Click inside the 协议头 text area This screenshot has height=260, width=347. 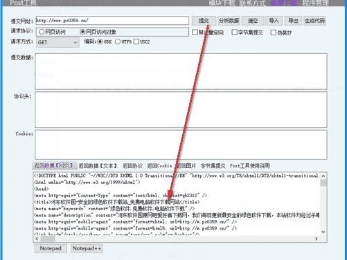point(181,110)
